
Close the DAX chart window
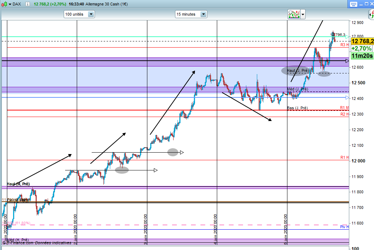tap(371, 4)
